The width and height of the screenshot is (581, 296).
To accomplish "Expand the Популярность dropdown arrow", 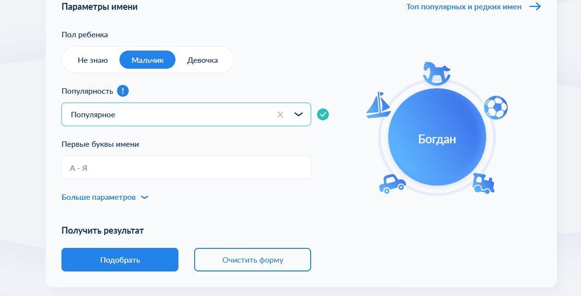I will tap(298, 115).
